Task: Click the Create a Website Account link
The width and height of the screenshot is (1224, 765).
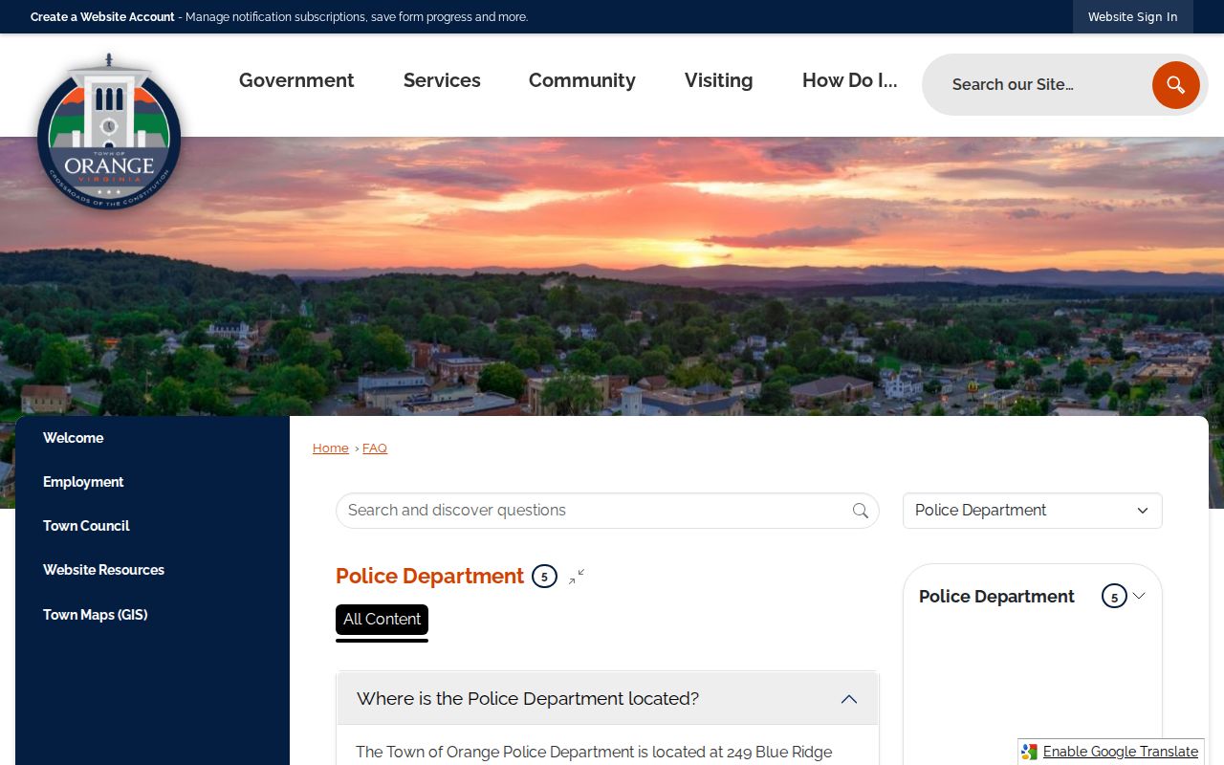Action: point(102,17)
